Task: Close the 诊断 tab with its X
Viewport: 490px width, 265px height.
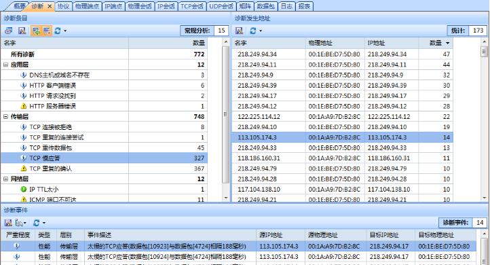Action: (50, 6)
